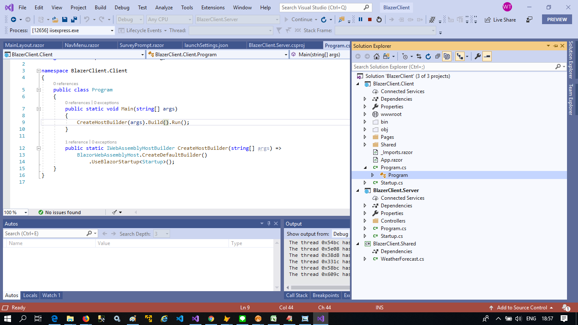
Task: Click the Save All icon in toolbar
Action: [x=74, y=19]
